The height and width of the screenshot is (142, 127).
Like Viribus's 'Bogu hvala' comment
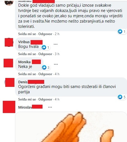coord(27,54)
